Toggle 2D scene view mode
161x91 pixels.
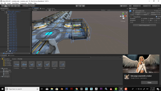(x=46, y=10)
